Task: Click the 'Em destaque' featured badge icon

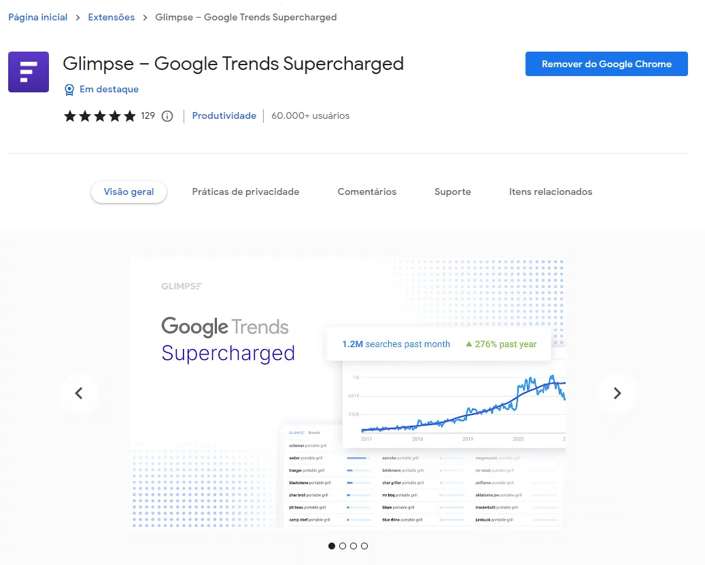Action: (x=69, y=89)
